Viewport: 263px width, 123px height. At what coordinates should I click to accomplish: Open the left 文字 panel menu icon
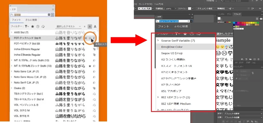[x=53, y=10]
